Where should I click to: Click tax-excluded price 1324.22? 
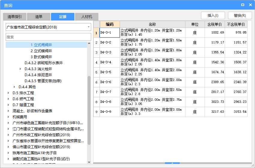point(236,52)
